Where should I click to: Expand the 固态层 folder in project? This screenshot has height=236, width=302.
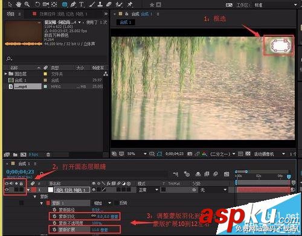click(5, 74)
